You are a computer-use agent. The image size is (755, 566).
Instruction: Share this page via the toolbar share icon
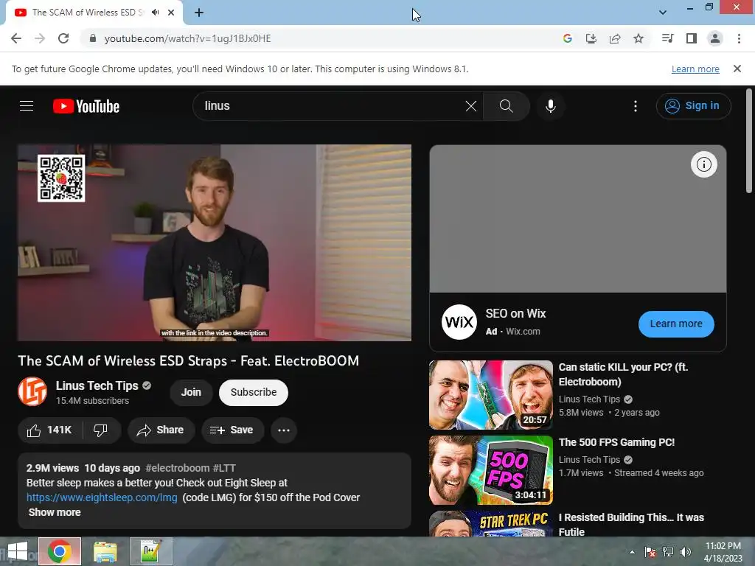click(615, 38)
